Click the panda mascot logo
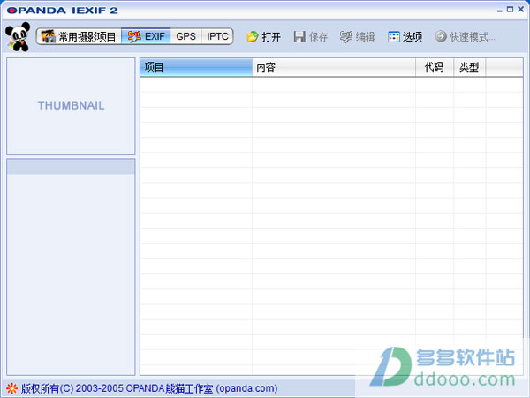Screen dimensions: 530x398 point(18,36)
